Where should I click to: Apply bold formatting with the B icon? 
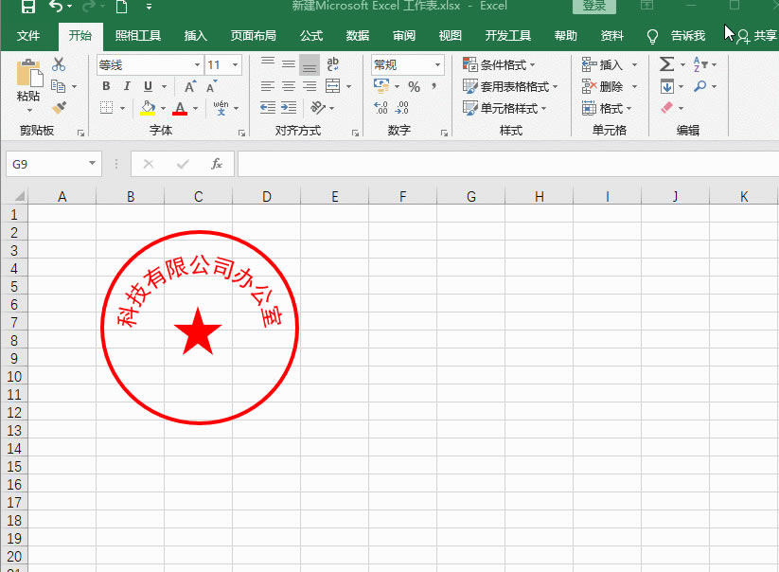(106, 85)
